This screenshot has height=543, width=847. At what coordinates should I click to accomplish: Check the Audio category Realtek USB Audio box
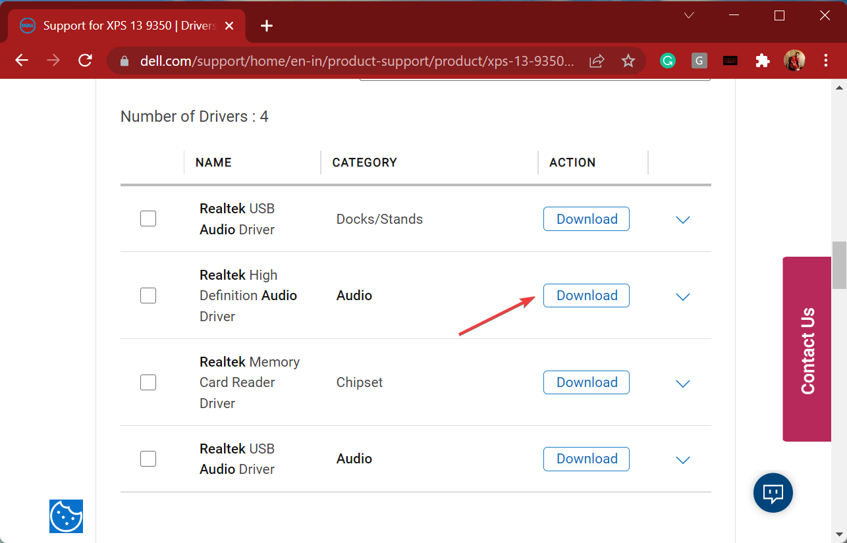148,459
